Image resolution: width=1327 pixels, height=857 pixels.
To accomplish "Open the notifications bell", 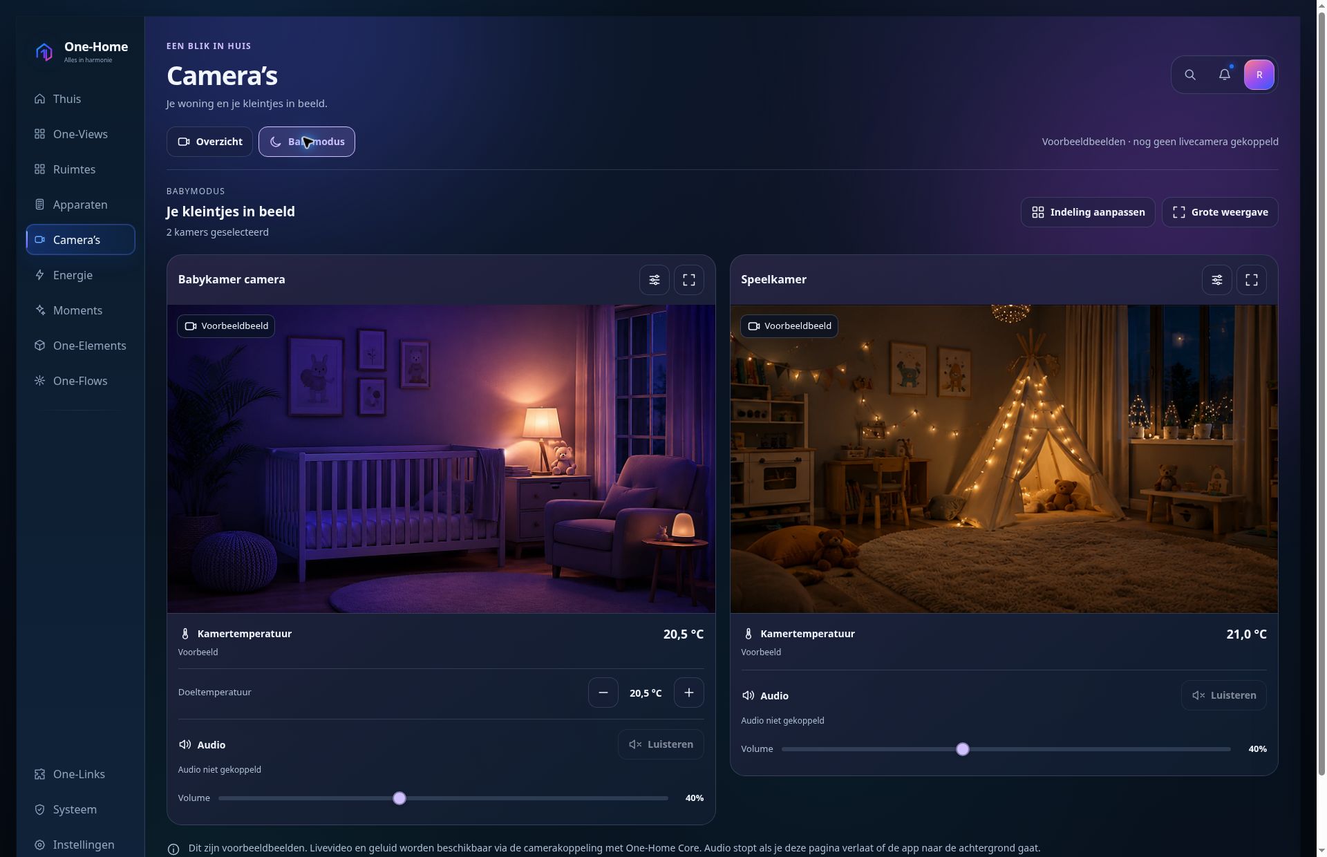I will (x=1225, y=75).
